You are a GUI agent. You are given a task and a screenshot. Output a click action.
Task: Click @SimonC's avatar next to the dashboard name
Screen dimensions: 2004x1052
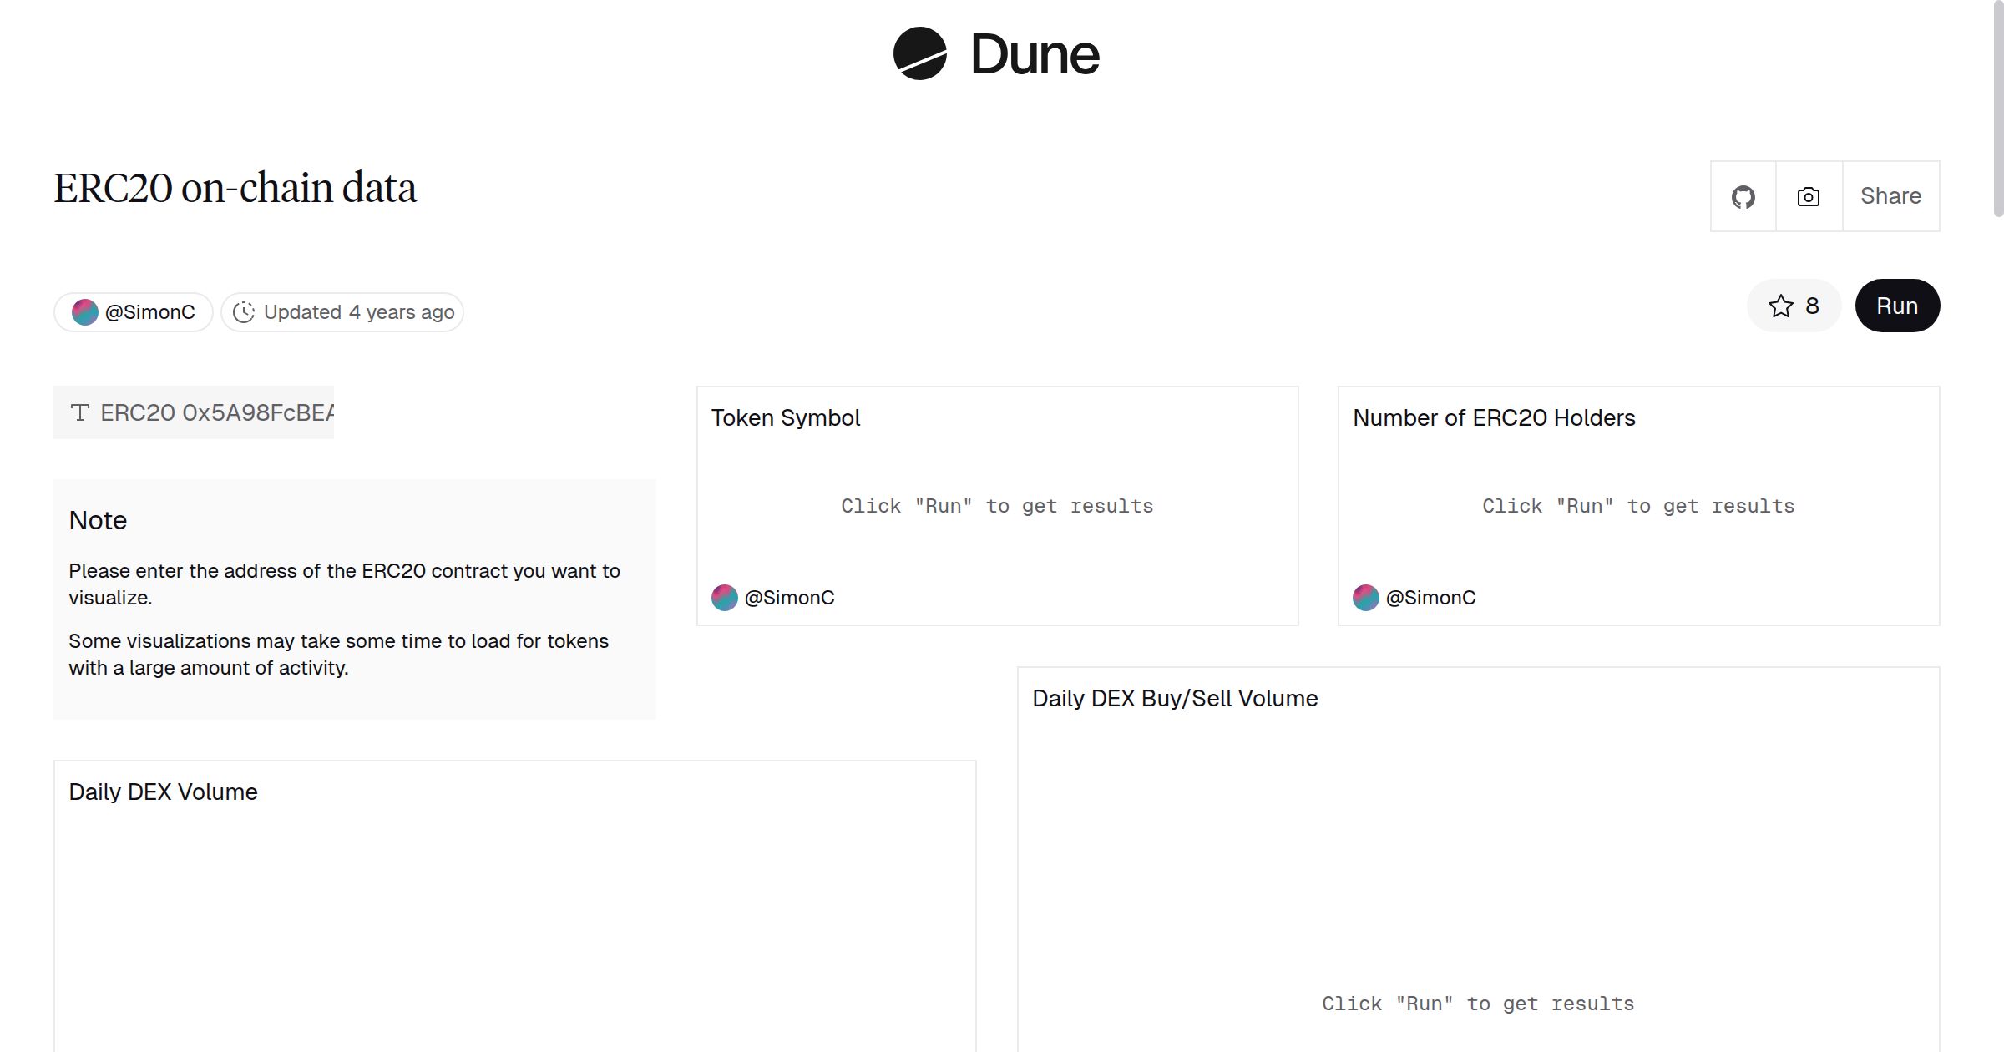click(85, 311)
